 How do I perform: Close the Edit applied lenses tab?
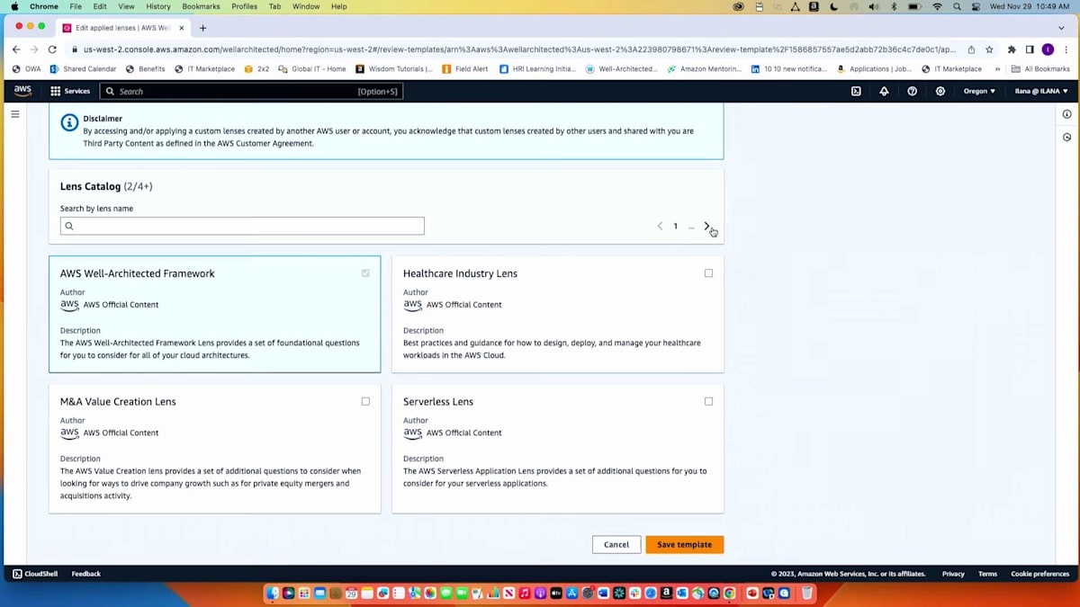tap(182, 28)
